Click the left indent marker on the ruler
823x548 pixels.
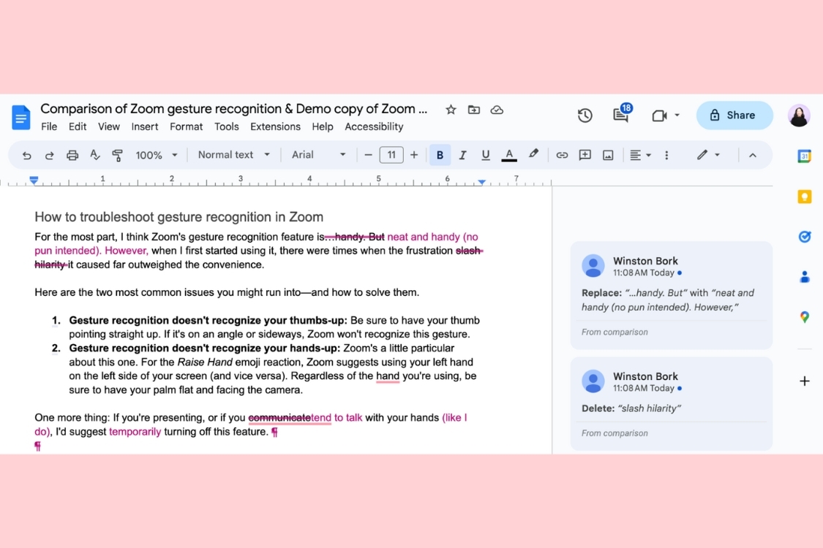34,180
